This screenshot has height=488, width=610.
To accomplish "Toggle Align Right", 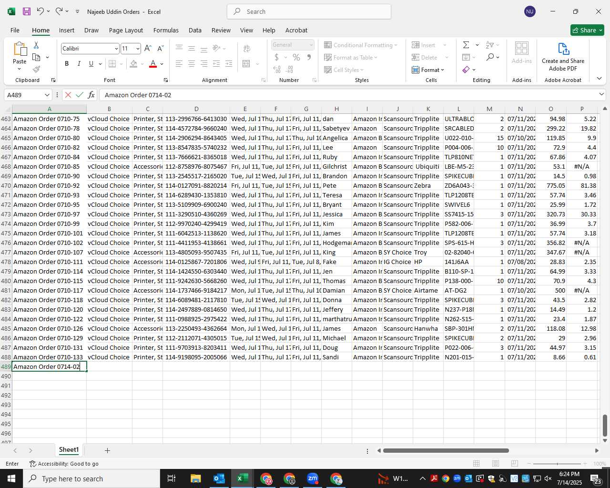I will tap(204, 63).
